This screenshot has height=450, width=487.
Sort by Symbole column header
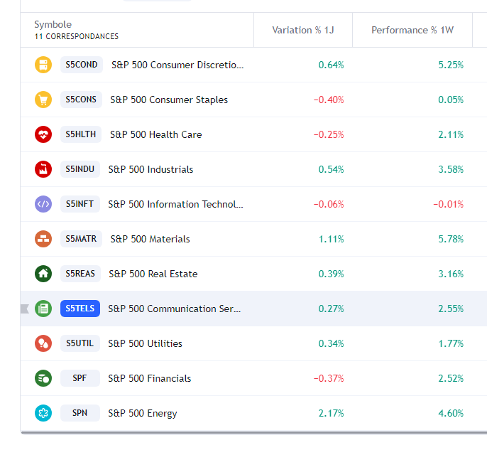pyautogui.click(x=53, y=25)
